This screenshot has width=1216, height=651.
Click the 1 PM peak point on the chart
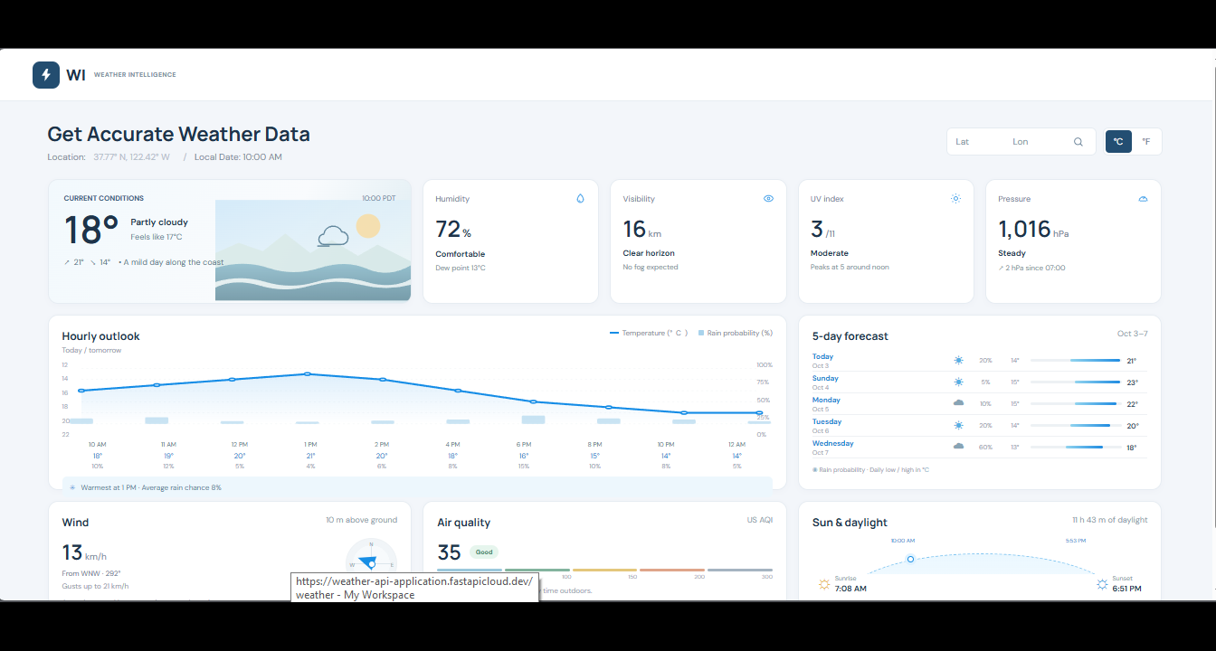pyautogui.click(x=308, y=373)
